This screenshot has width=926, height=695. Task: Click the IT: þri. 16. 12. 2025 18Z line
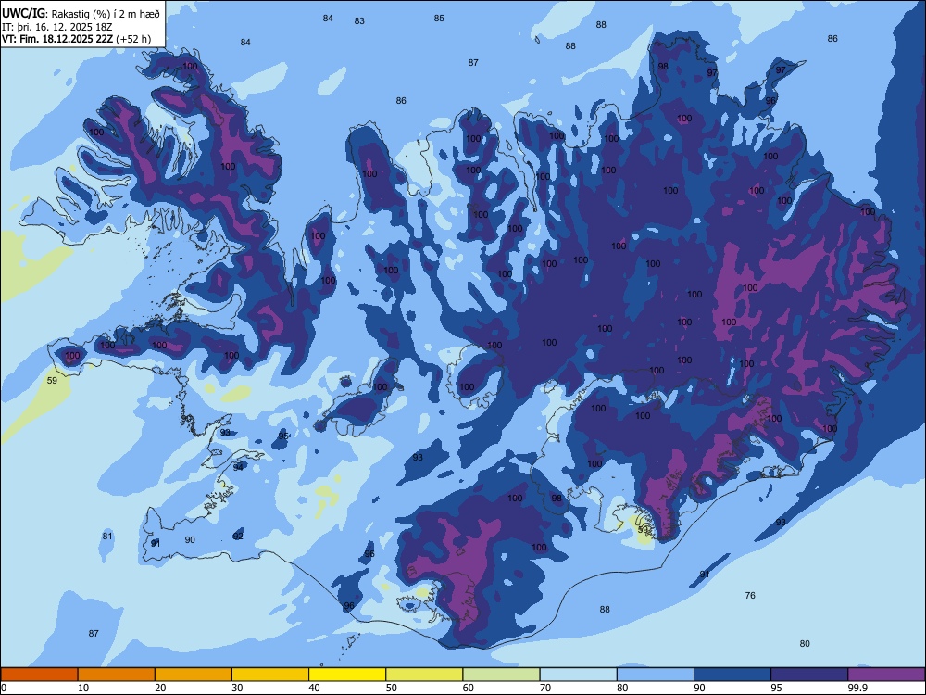click(x=57, y=27)
